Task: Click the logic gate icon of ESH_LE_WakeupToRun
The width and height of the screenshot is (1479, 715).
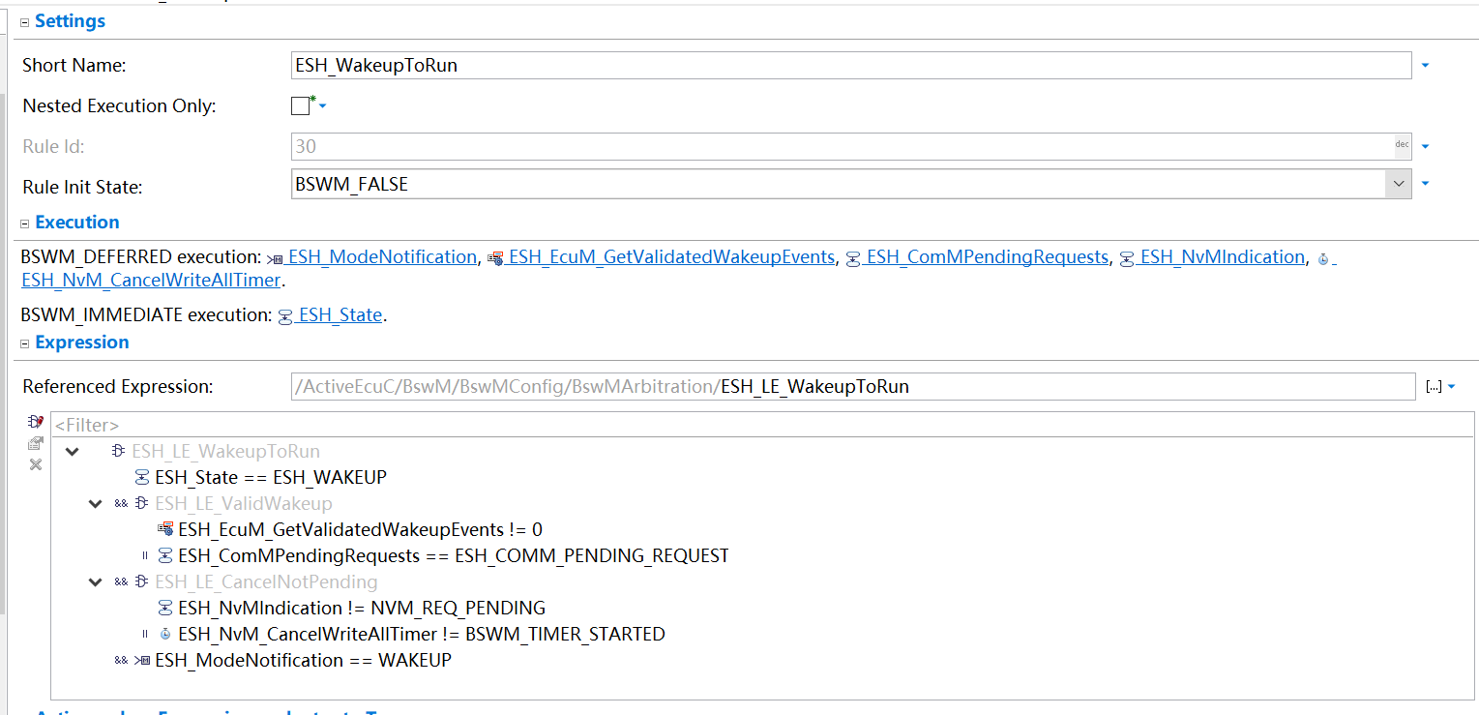Action: click(x=120, y=451)
